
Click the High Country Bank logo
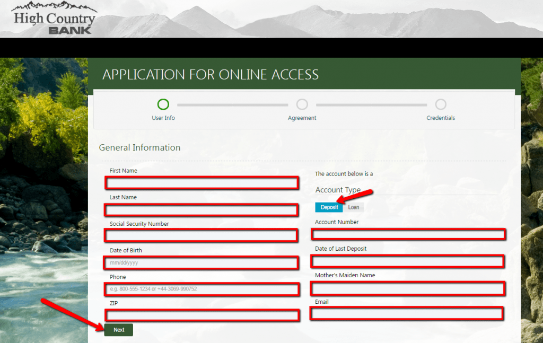tap(55, 18)
